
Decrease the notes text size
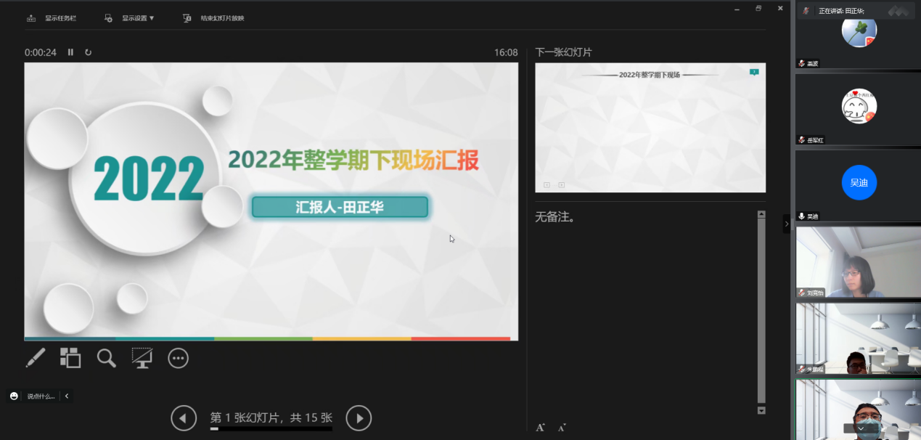click(x=562, y=428)
